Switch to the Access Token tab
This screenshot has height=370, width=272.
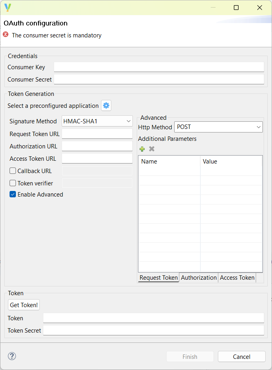pos(237,278)
